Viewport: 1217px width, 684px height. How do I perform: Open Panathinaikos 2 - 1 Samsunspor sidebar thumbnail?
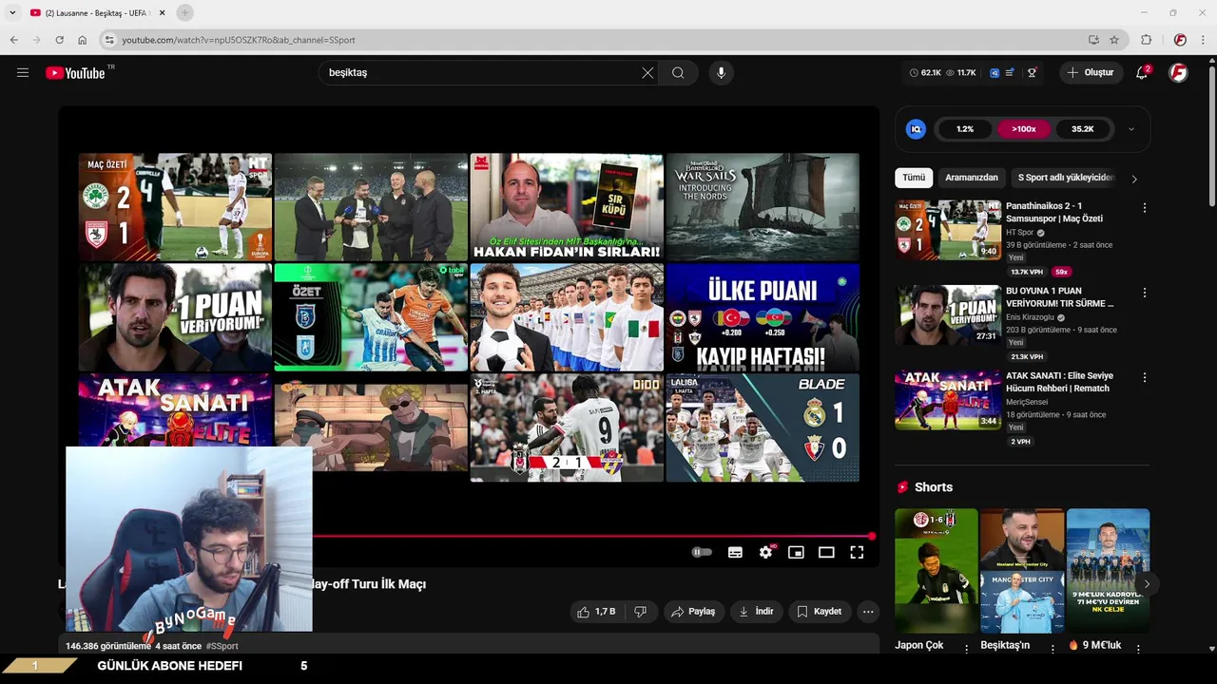click(x=948, y=230)
